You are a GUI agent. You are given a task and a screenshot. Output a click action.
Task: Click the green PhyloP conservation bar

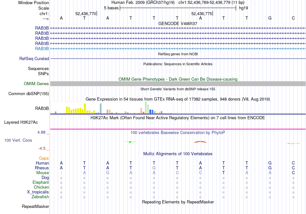pos(130,142)
